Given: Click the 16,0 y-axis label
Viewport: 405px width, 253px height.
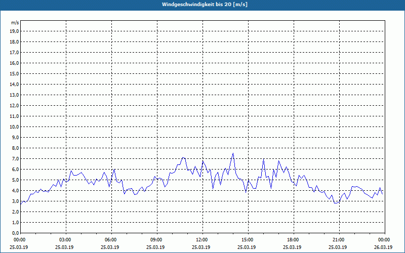Looking at the screenshot, I should point(14,63).
